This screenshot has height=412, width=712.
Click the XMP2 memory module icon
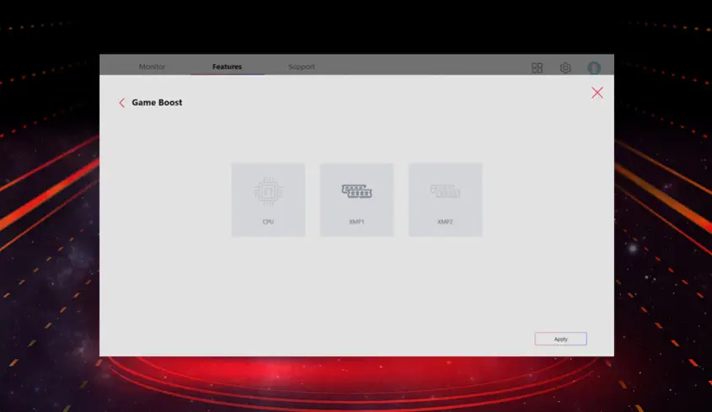tap(445, 191)
